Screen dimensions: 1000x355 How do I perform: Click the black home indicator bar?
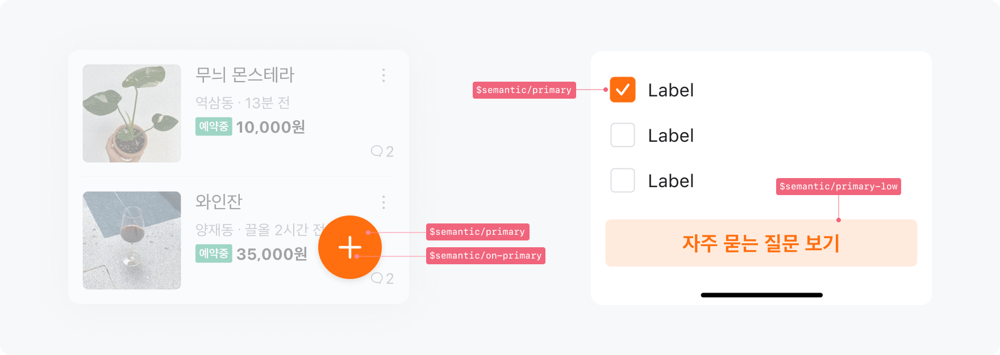pos(761,295)
